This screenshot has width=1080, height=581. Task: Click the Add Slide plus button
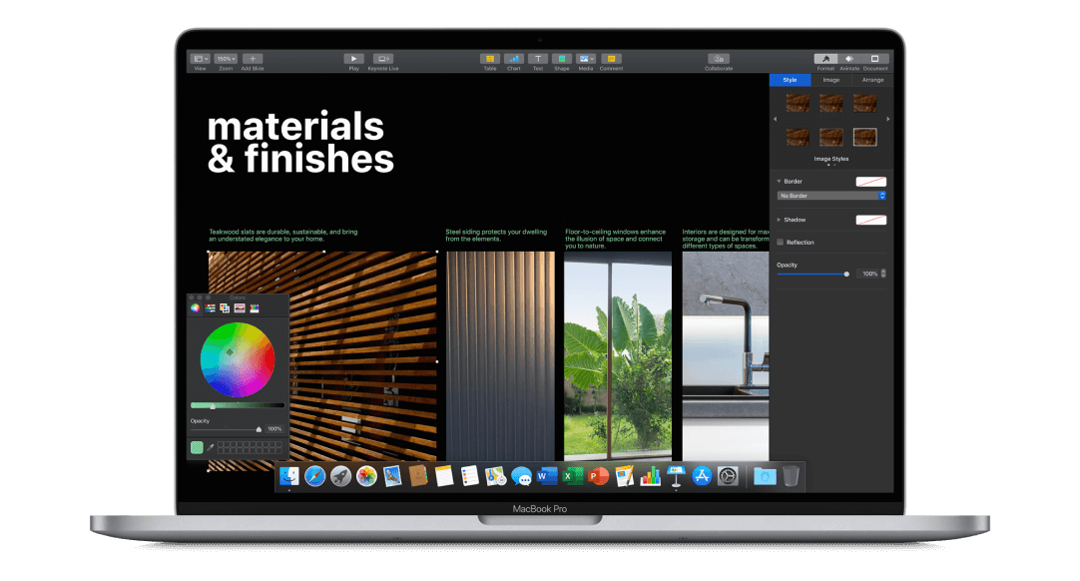pyautogui.click(x=253, y=59)
